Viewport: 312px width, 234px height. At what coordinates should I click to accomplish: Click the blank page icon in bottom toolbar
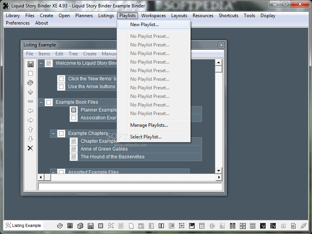pyautogui.click(x=131, y=226)
